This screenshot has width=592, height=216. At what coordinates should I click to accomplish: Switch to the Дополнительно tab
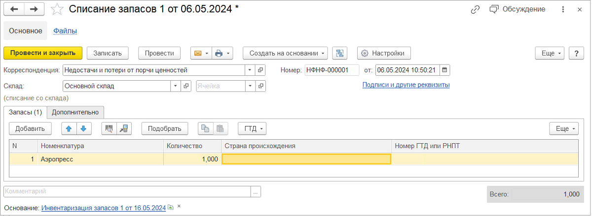(x=75, y=112)
